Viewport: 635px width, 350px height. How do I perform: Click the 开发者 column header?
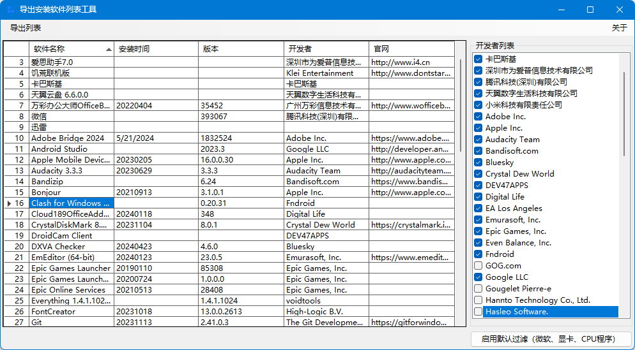click(x=326, y=49)
